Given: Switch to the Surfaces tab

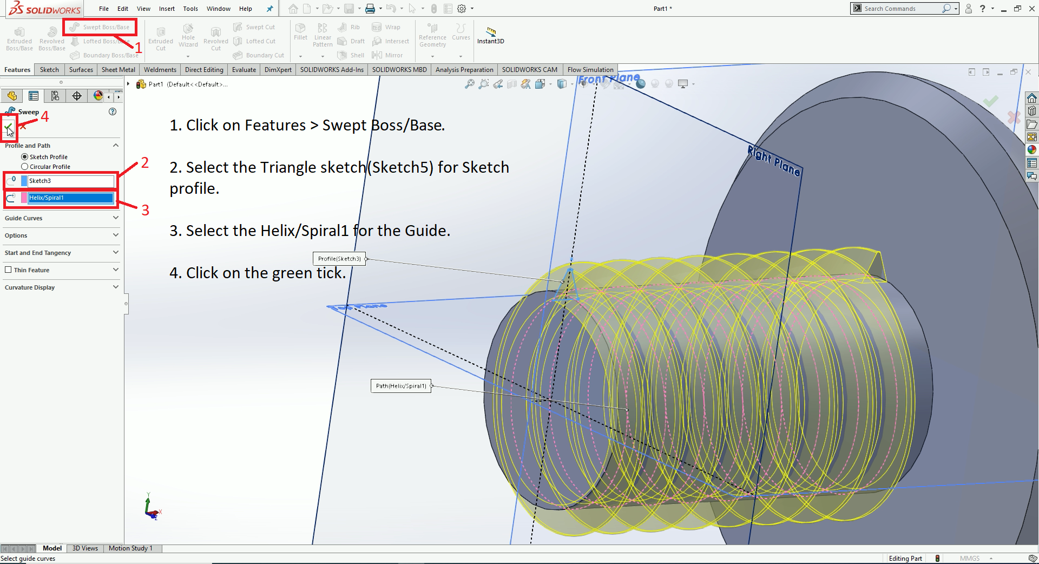Looking at the screenshot, I should pos(81,70).
